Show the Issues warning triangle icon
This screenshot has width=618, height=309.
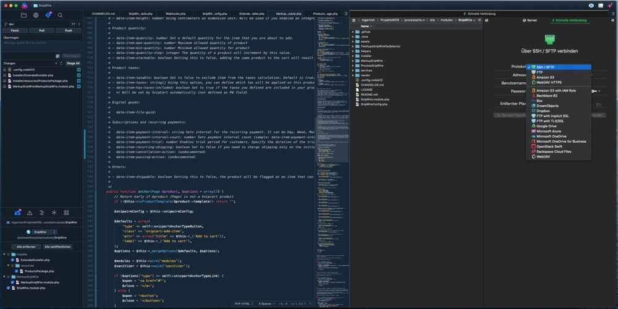coord(30,212)
